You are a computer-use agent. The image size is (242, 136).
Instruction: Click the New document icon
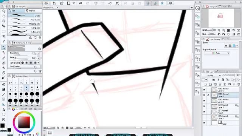pos(54,3)
